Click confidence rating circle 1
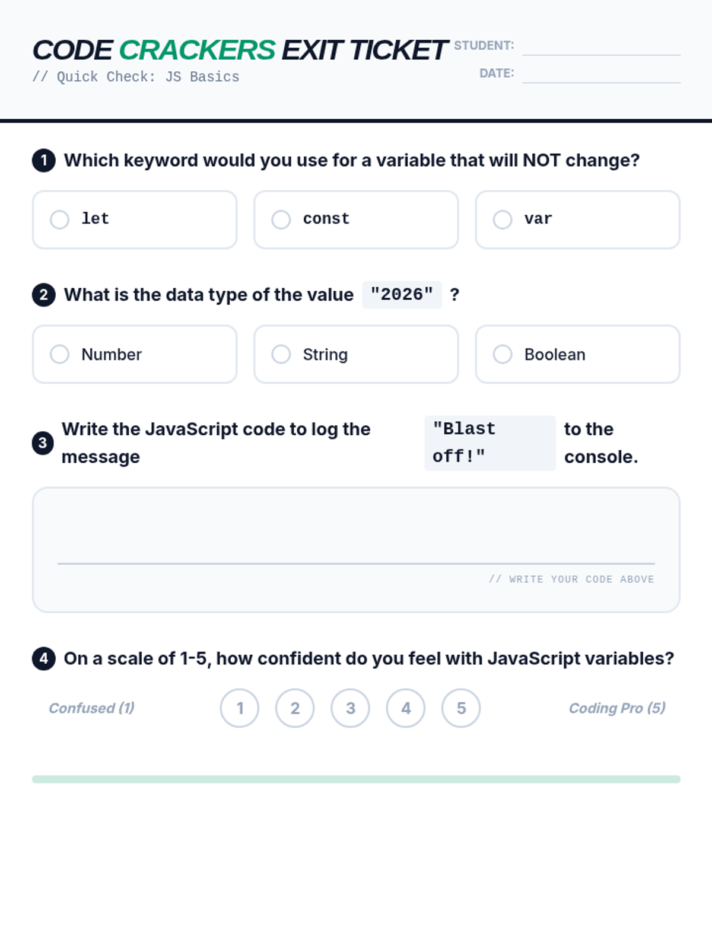Screen dimensions: 712x949 (x=240, y=708)
